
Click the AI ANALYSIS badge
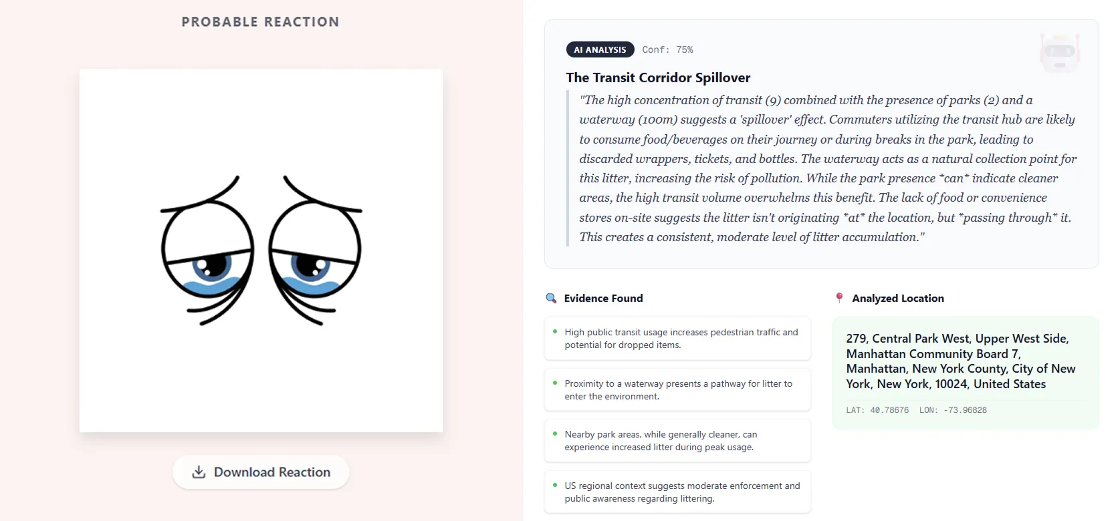[600, 49]
